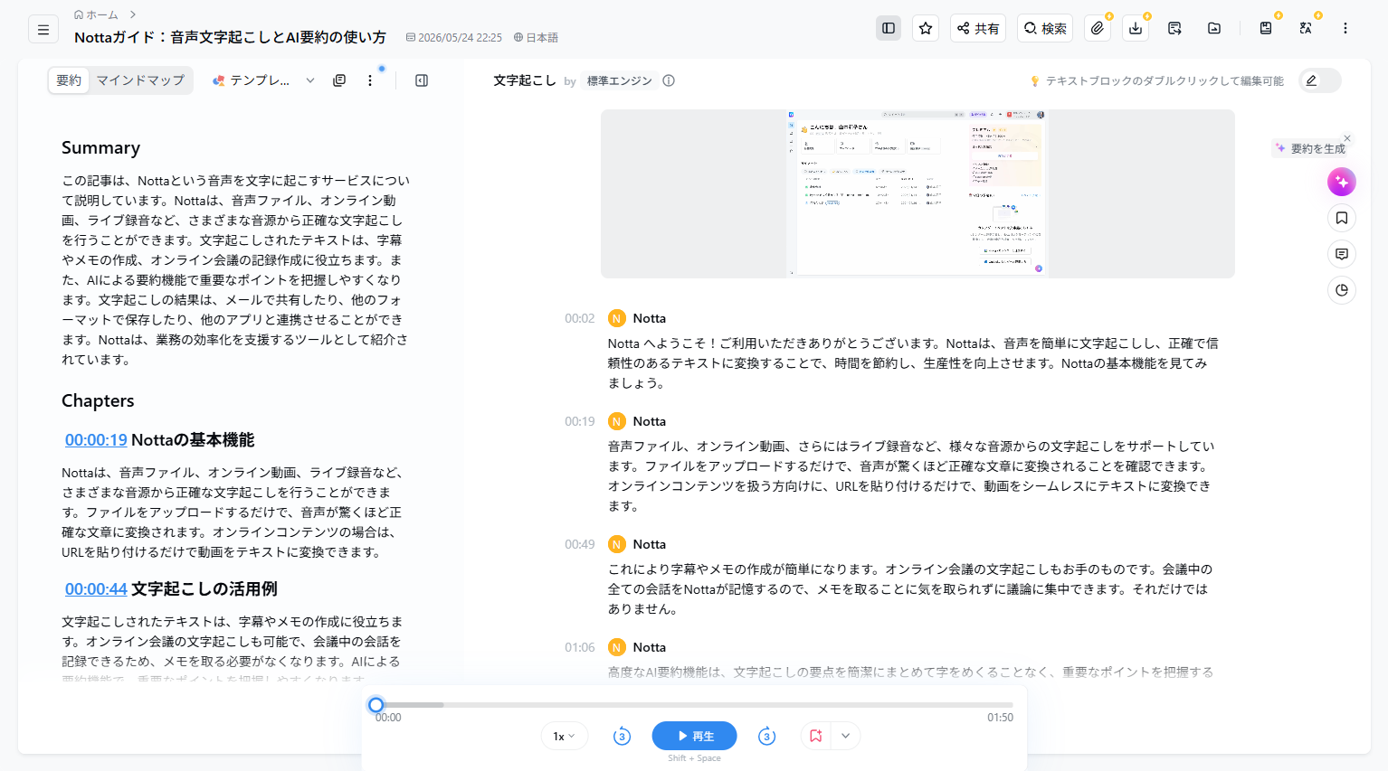Screen dimensions: 1388x771
Task: Open summary panel more options
Action: coord(370,80)
